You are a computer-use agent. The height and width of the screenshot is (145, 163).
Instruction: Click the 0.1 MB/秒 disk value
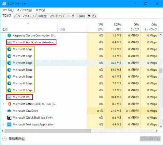[x=132, y=111]
